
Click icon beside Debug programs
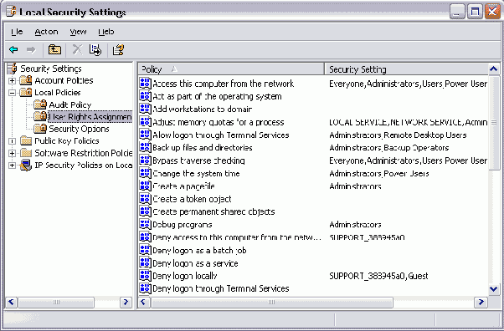(146, 224)
